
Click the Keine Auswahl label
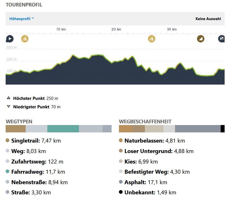[208, 19]
